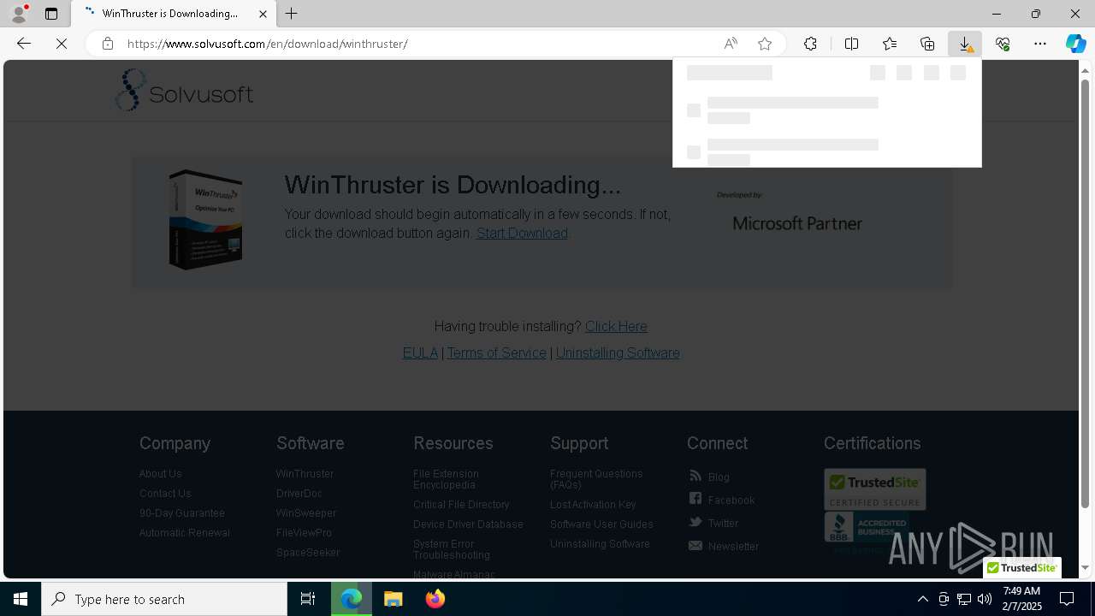Screen dimensions: 1095x616
Task: Open the Uninstalling Software link under EULA
Action: pos(618,352)
